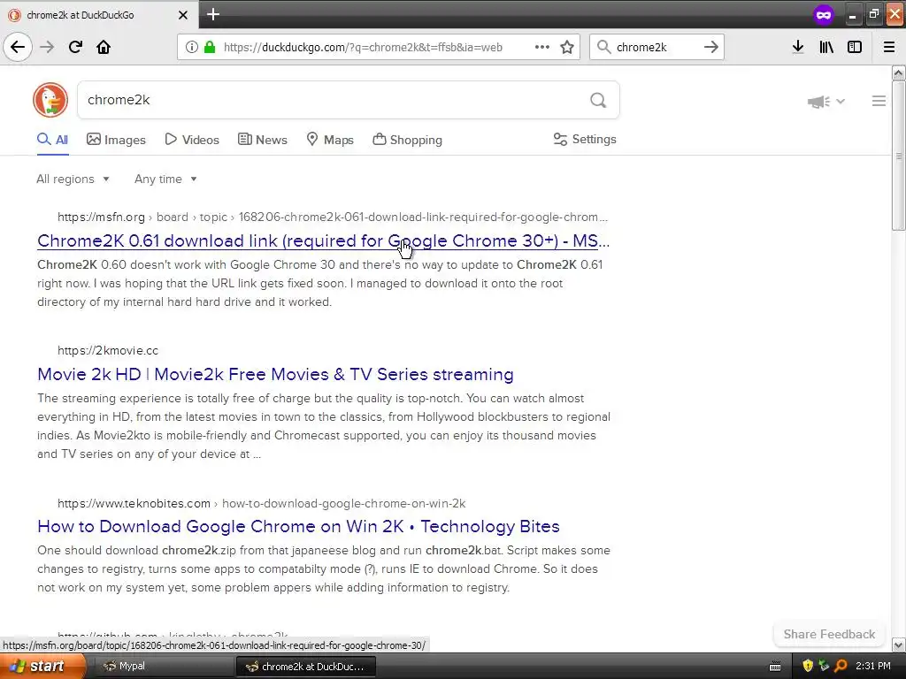Click the vertical scrollbar thumb

pyautogui.click(x=899, y=156)
